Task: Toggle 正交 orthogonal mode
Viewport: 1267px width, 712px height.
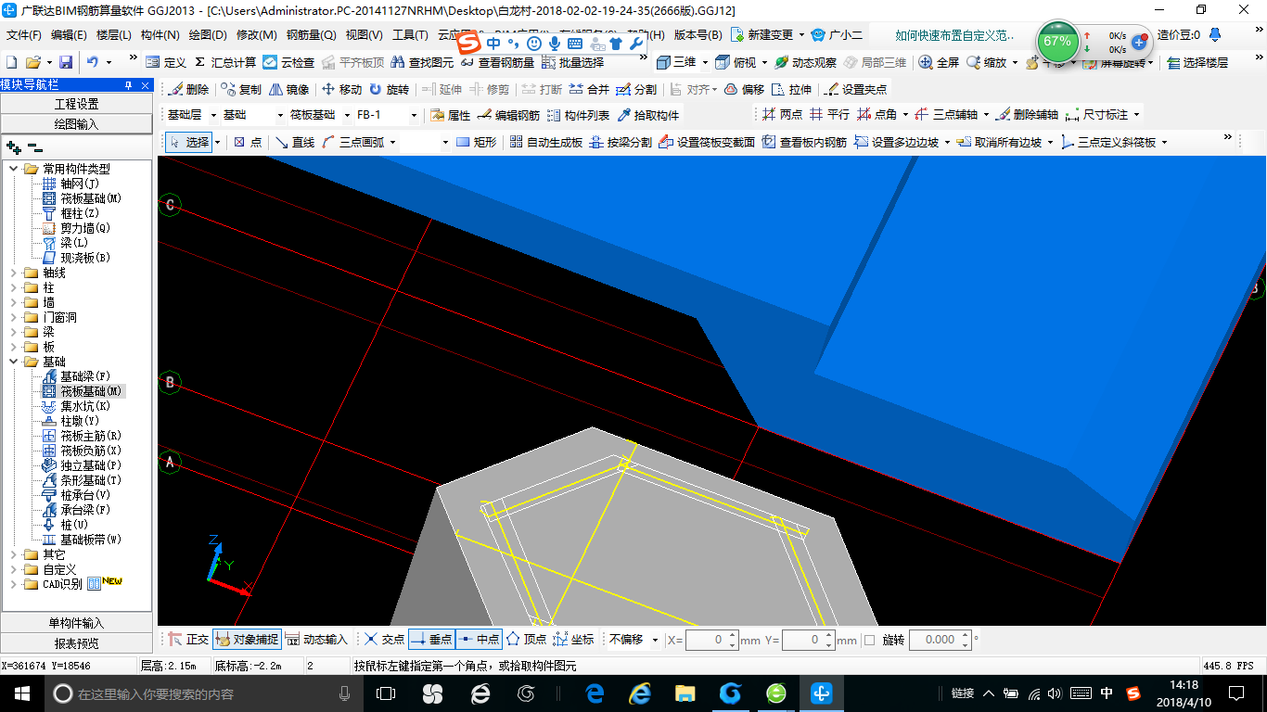Action: 188,639
